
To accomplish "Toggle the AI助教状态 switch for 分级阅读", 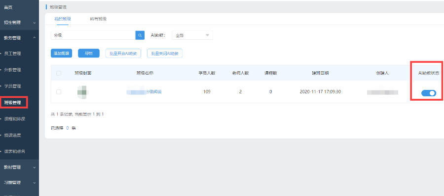I will (428, 93).
